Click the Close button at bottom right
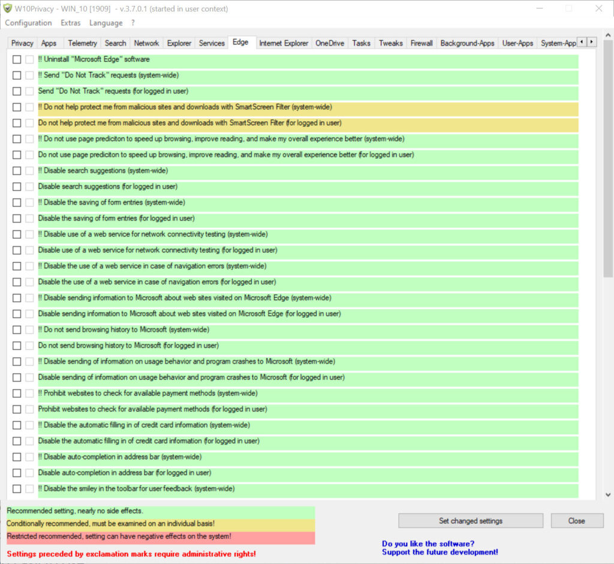The image size is (614, 564). tap(577, 521)
